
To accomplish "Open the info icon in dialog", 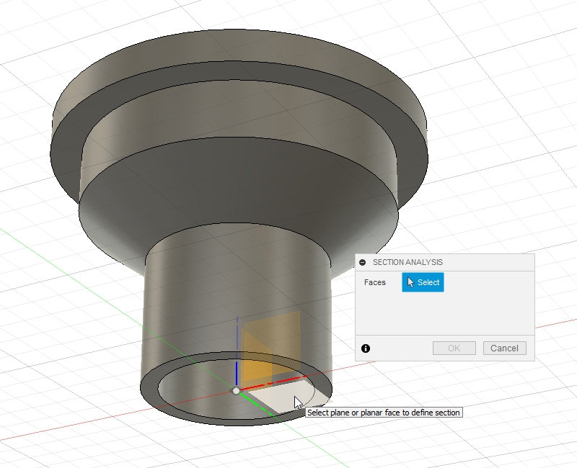I will (x=366, y=348).
